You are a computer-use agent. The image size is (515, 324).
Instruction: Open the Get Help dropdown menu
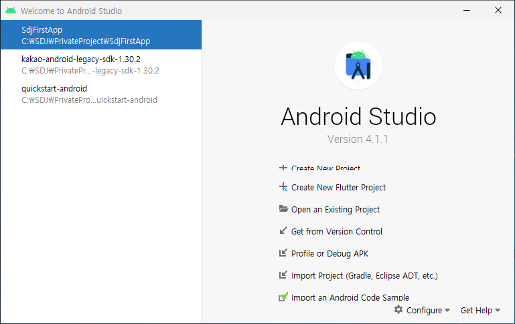coord(480,310)
